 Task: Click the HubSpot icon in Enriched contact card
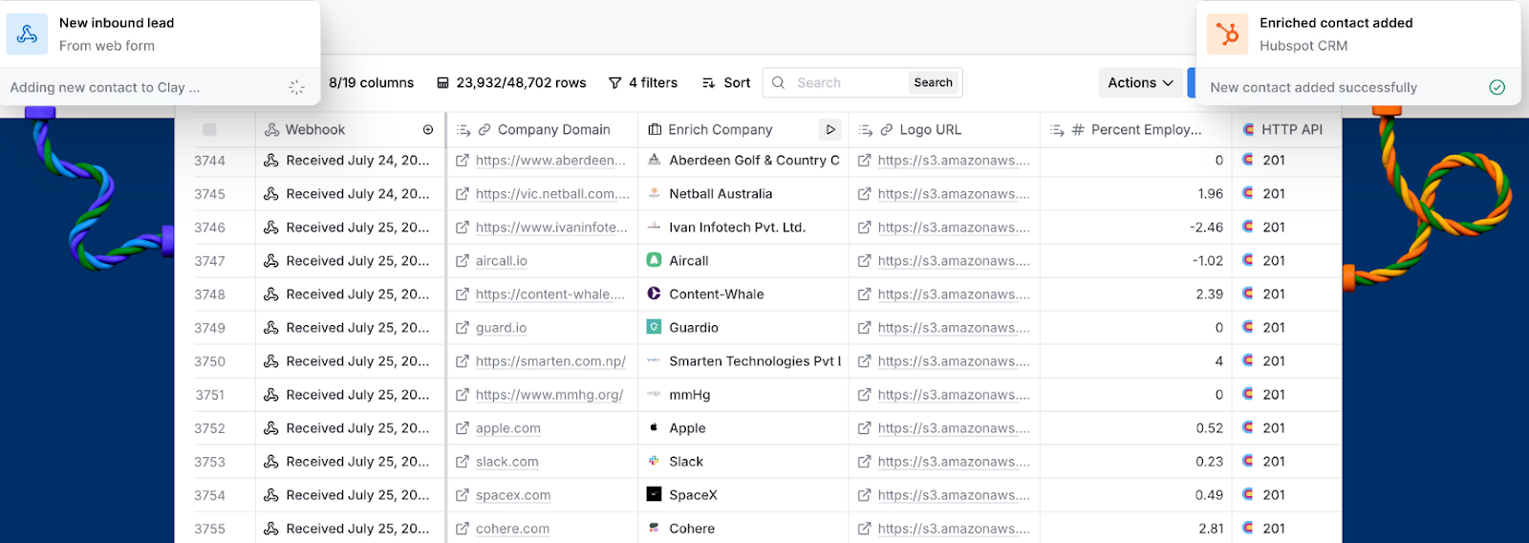(1227, 34)
